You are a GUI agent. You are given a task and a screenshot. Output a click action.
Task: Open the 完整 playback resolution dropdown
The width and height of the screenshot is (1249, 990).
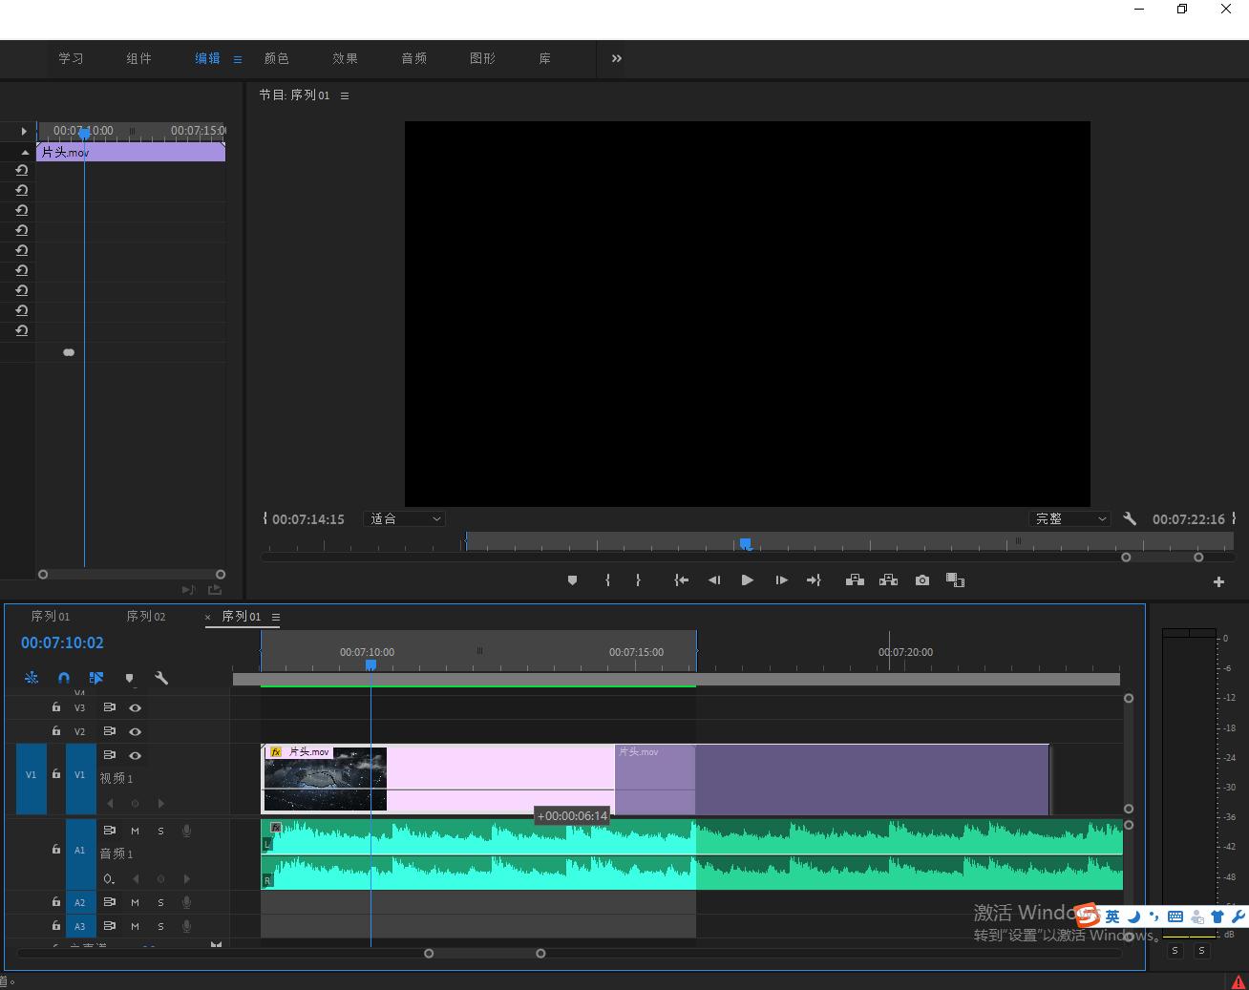(1070, 519)
